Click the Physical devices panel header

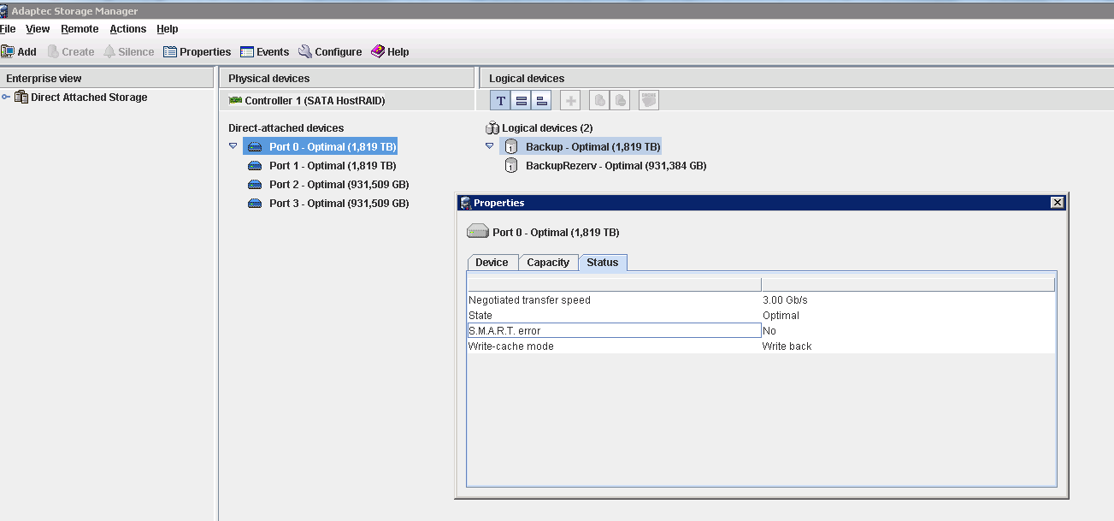(347, 78)
